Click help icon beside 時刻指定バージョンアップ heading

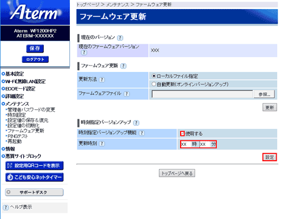136,123
